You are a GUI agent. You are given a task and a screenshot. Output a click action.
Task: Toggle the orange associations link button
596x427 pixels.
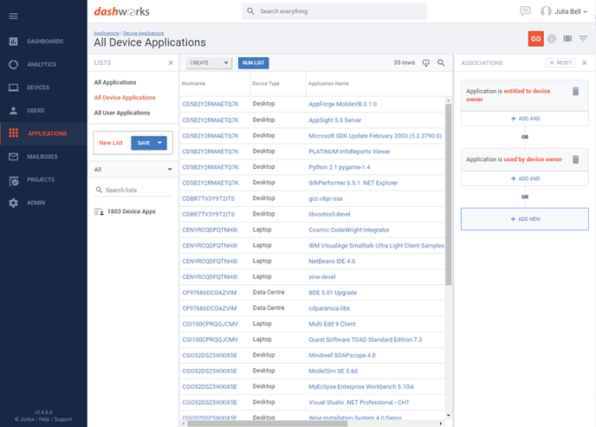point(535,39)
